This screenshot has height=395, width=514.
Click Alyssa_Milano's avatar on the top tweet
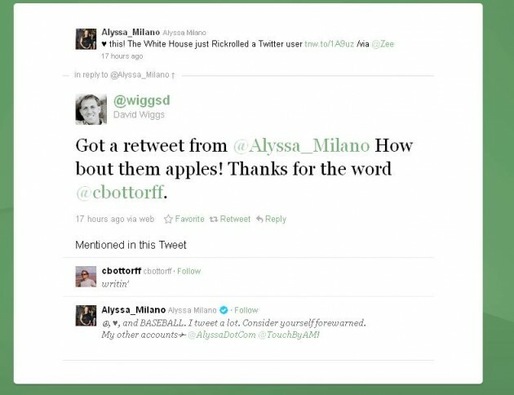86,38
